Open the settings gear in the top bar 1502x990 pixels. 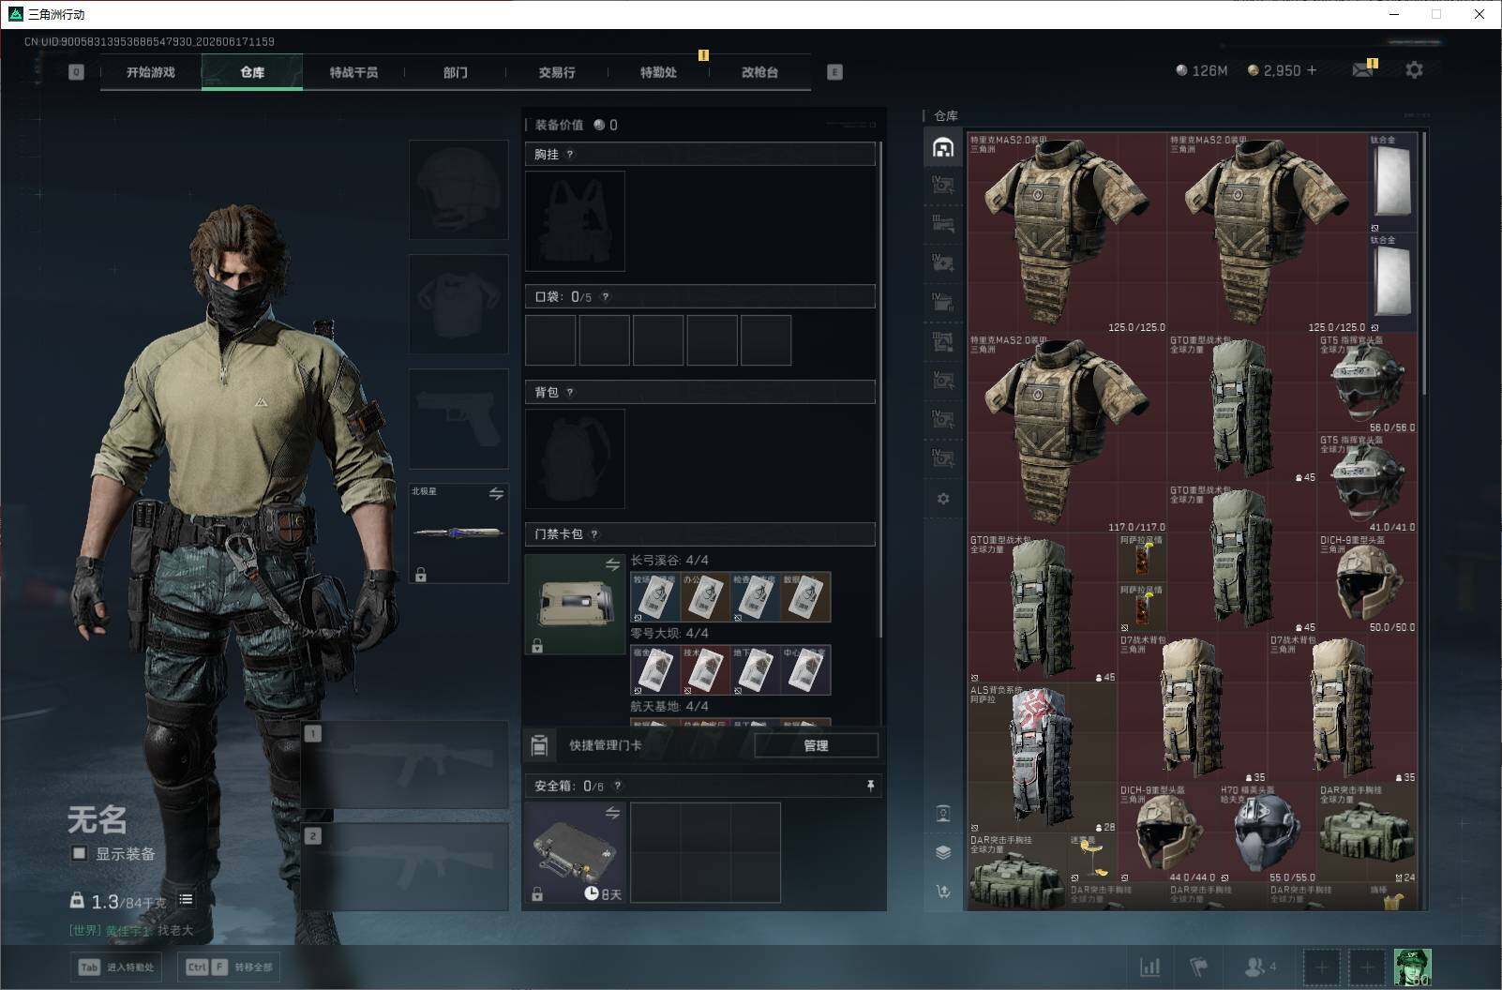click(1414, 70)
